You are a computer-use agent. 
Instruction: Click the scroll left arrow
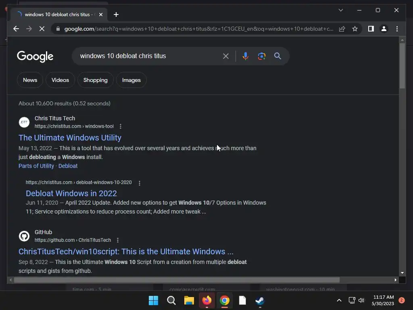[10, 280]
